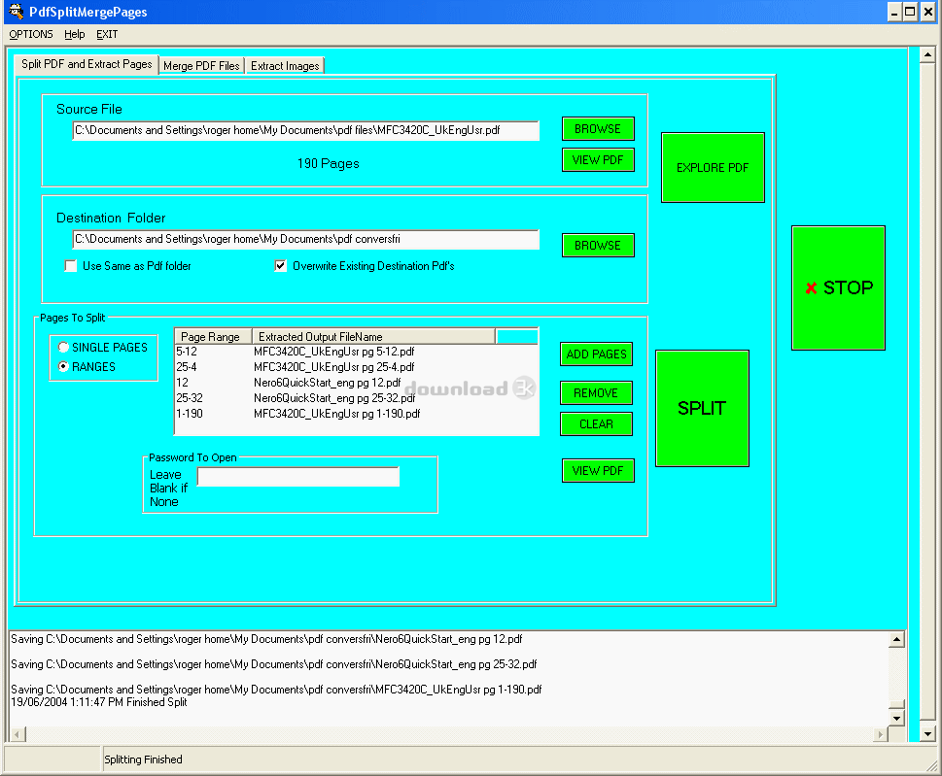Select row Nero6QuickStart_eng pg 12.pdf

(x=356, y=383)
